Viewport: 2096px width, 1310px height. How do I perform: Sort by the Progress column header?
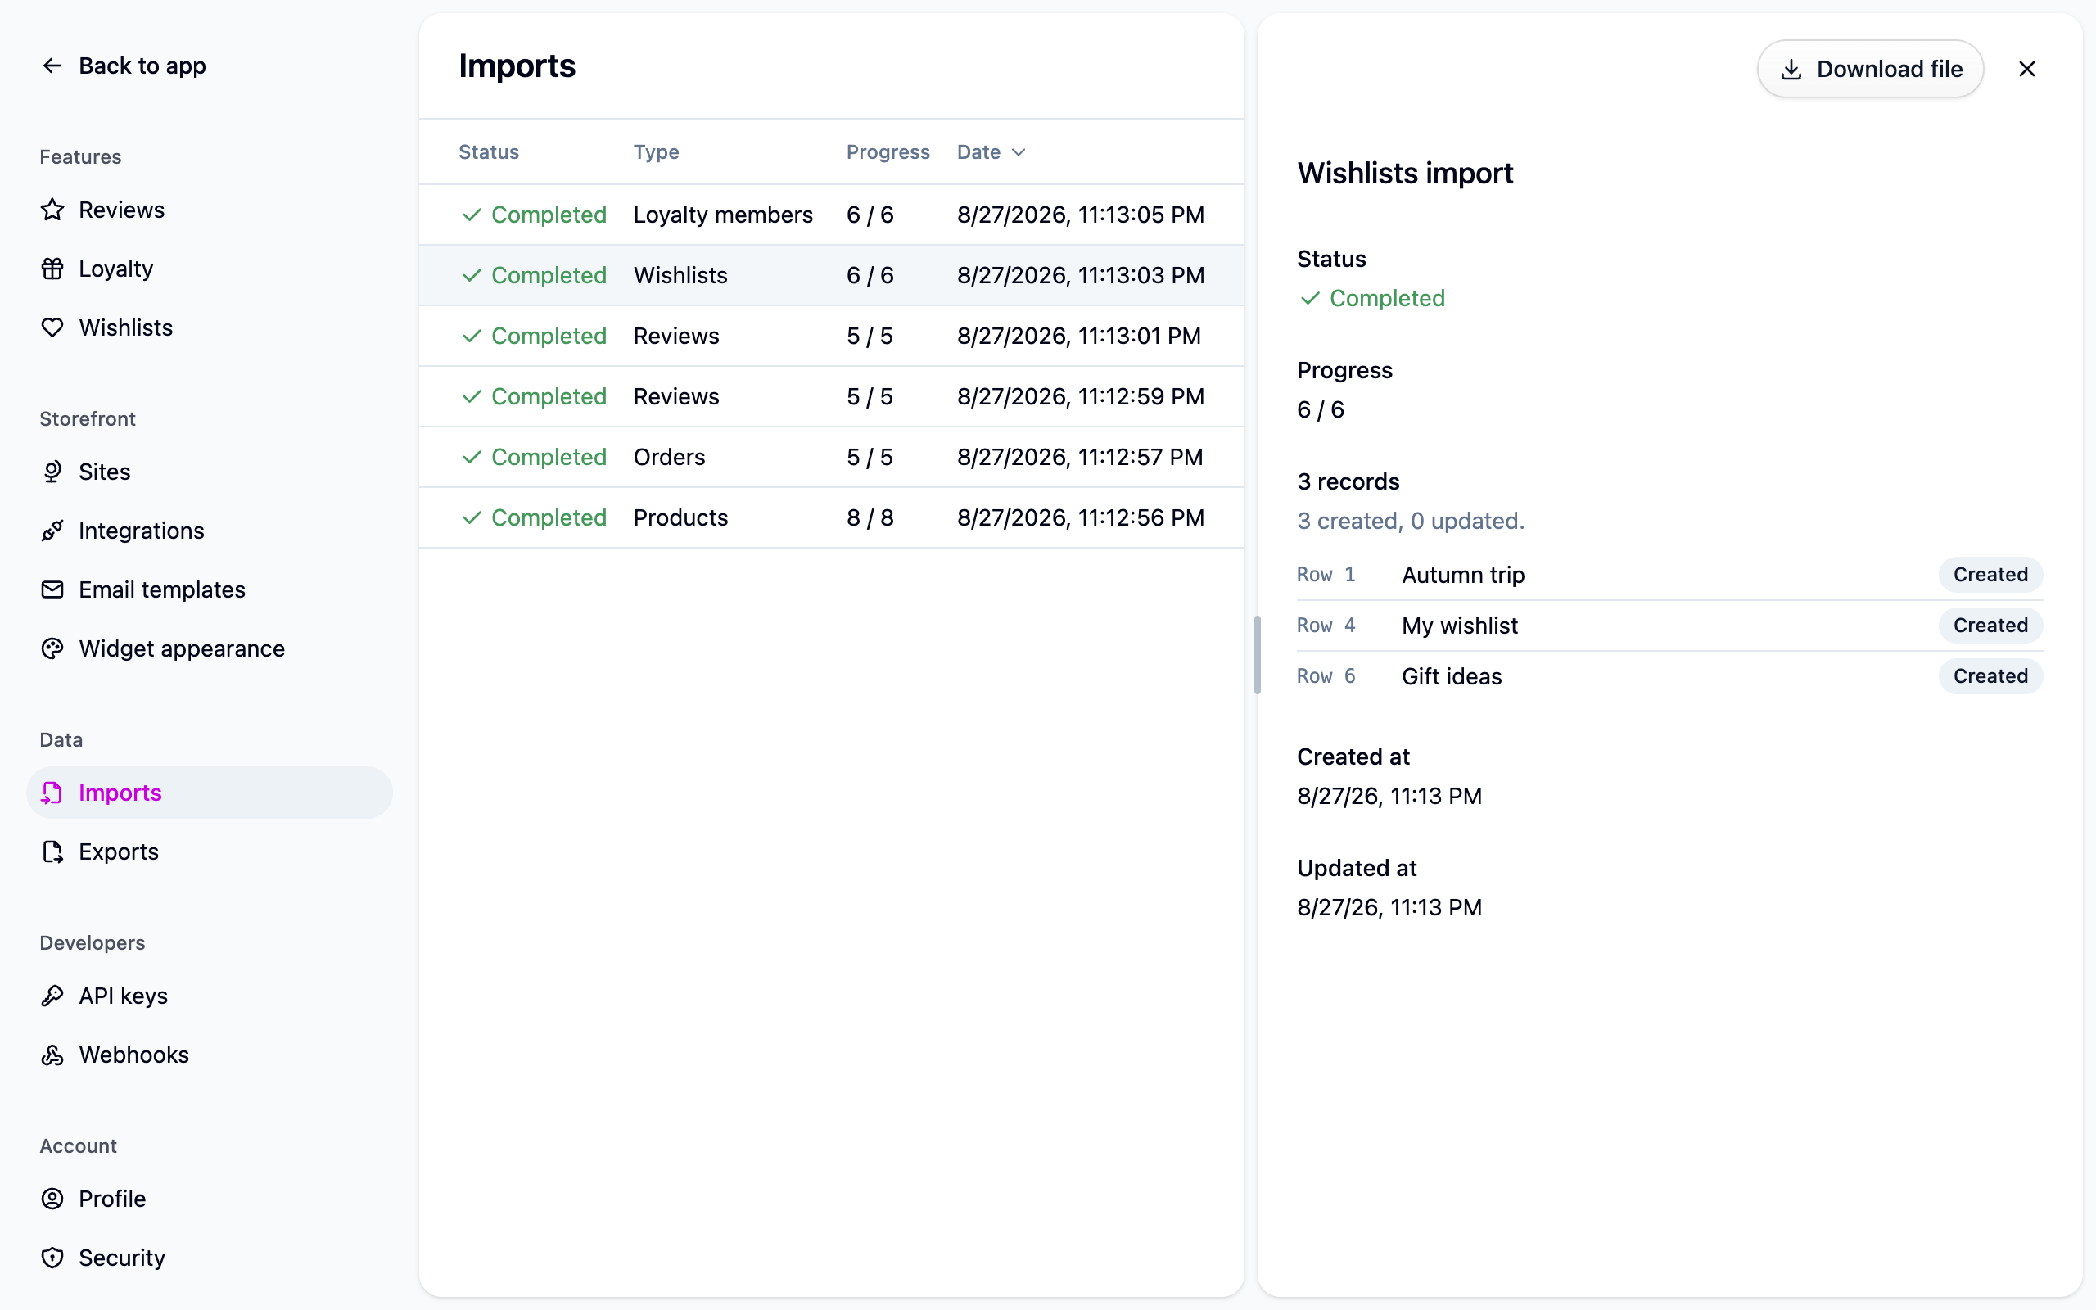(888, 152)
